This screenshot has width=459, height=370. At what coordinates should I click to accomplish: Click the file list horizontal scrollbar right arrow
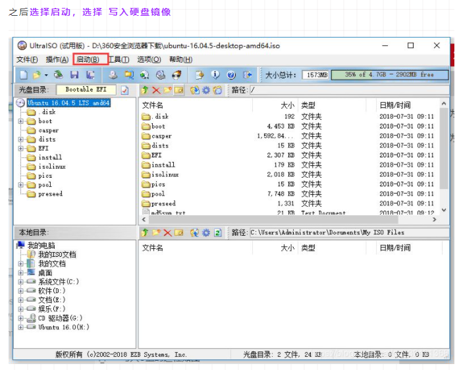click(435, 219)
